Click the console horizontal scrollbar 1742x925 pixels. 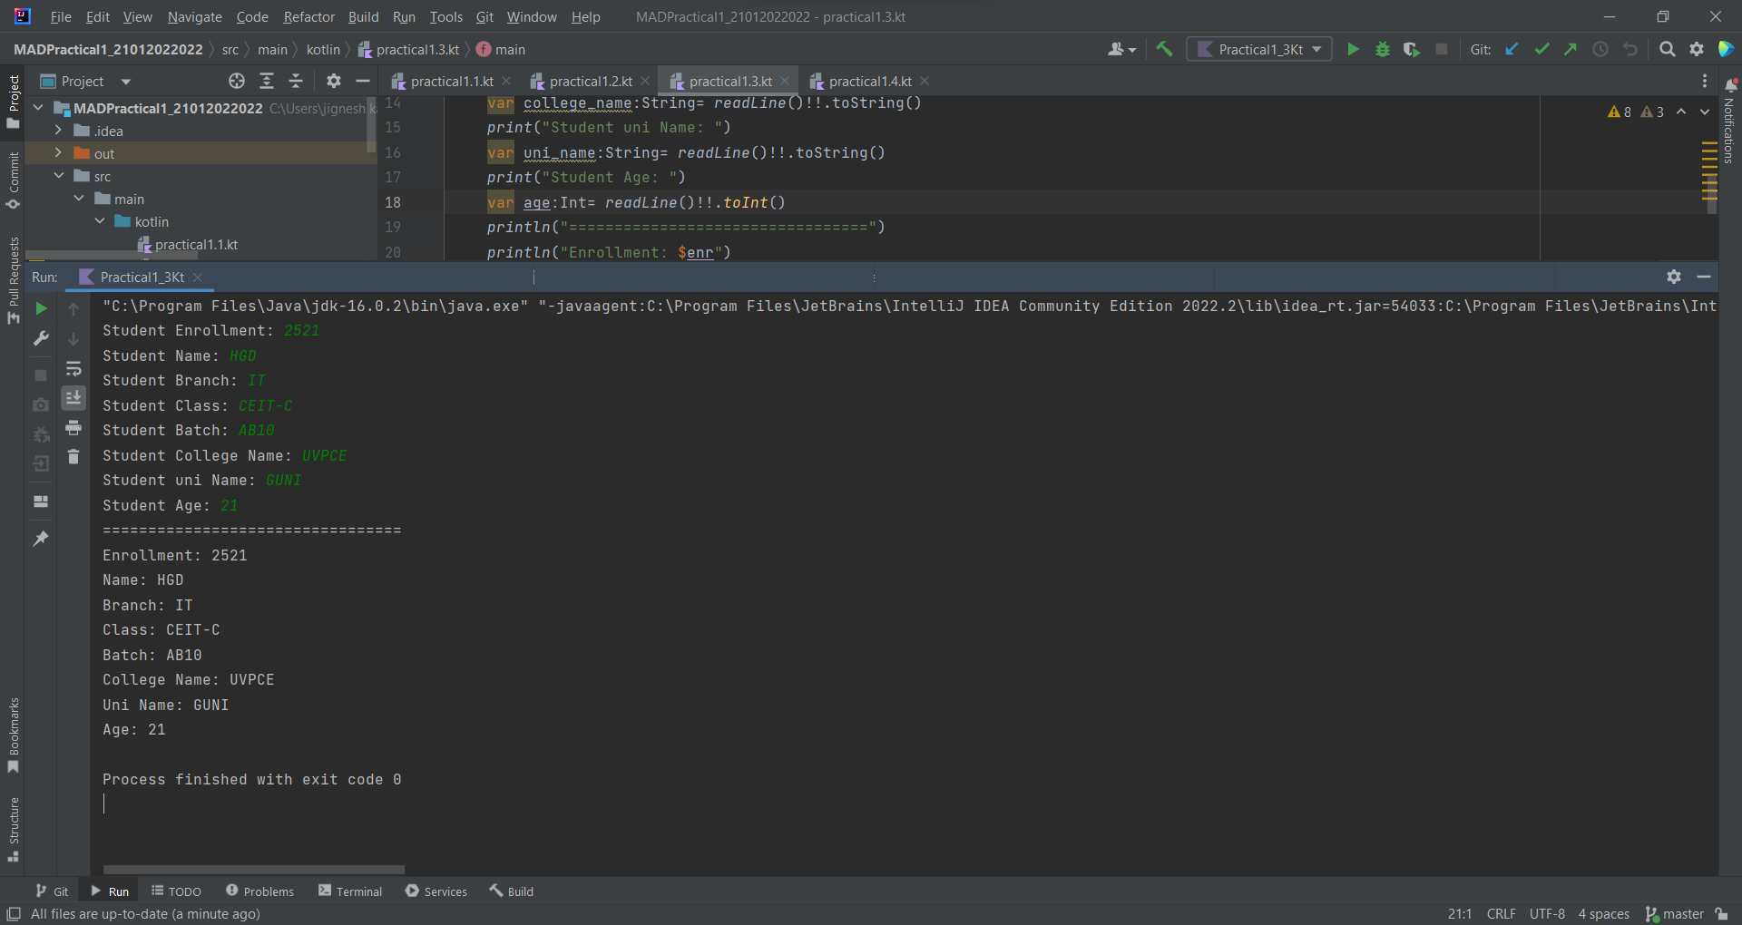(252, 869)
